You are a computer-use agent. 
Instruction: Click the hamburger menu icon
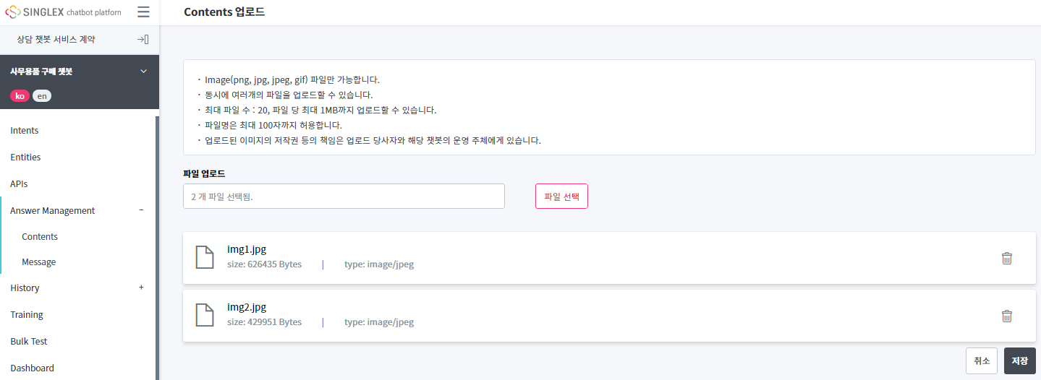click(143, 12)
